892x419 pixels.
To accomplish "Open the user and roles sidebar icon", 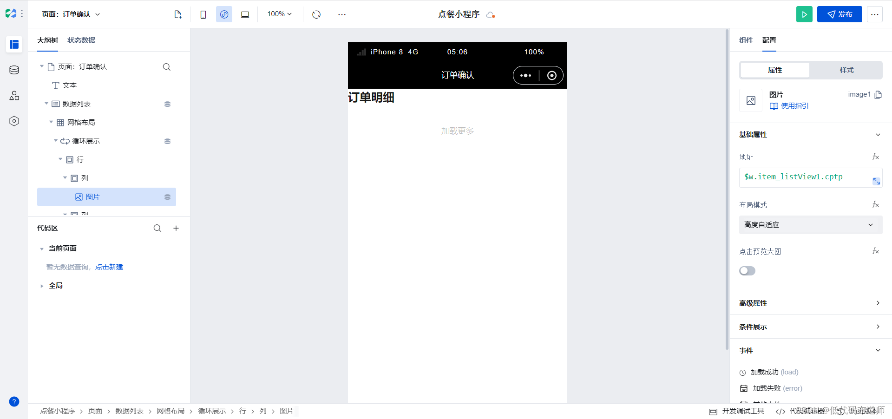I will [14, 95].
